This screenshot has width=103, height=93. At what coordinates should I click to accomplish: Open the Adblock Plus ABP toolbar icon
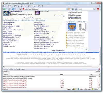98,9
